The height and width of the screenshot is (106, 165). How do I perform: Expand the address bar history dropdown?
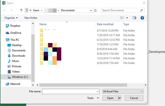tap(91, 10)
